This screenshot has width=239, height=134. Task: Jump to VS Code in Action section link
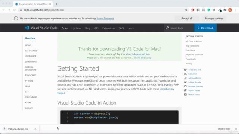pos(194,41)
